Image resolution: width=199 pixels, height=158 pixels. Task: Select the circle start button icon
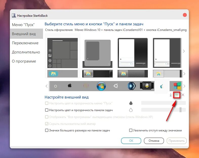click(x=55, y=86)
